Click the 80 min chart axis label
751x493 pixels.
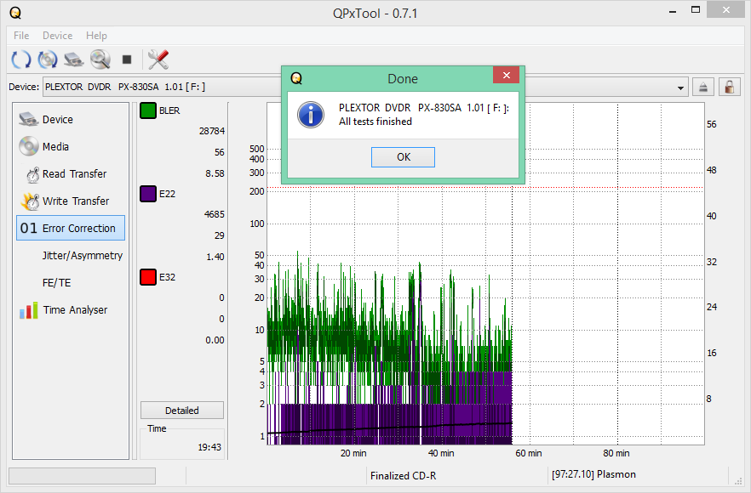click(616, 453)
